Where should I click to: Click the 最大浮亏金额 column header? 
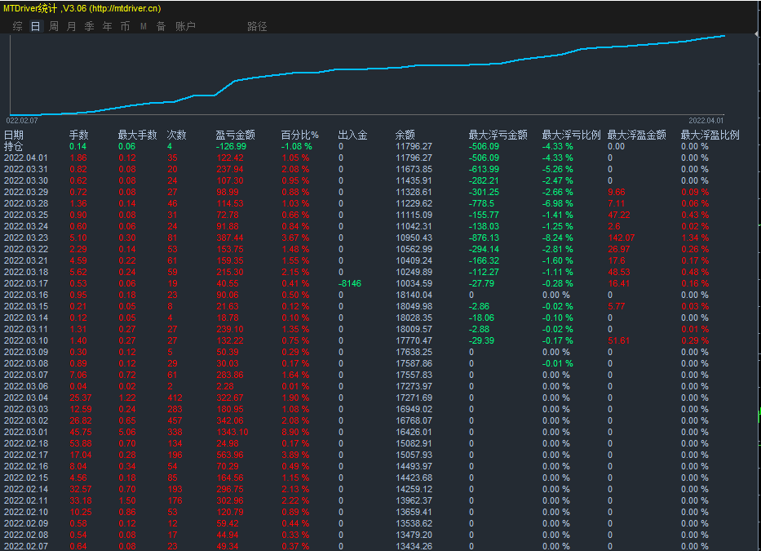click(498, 135)
